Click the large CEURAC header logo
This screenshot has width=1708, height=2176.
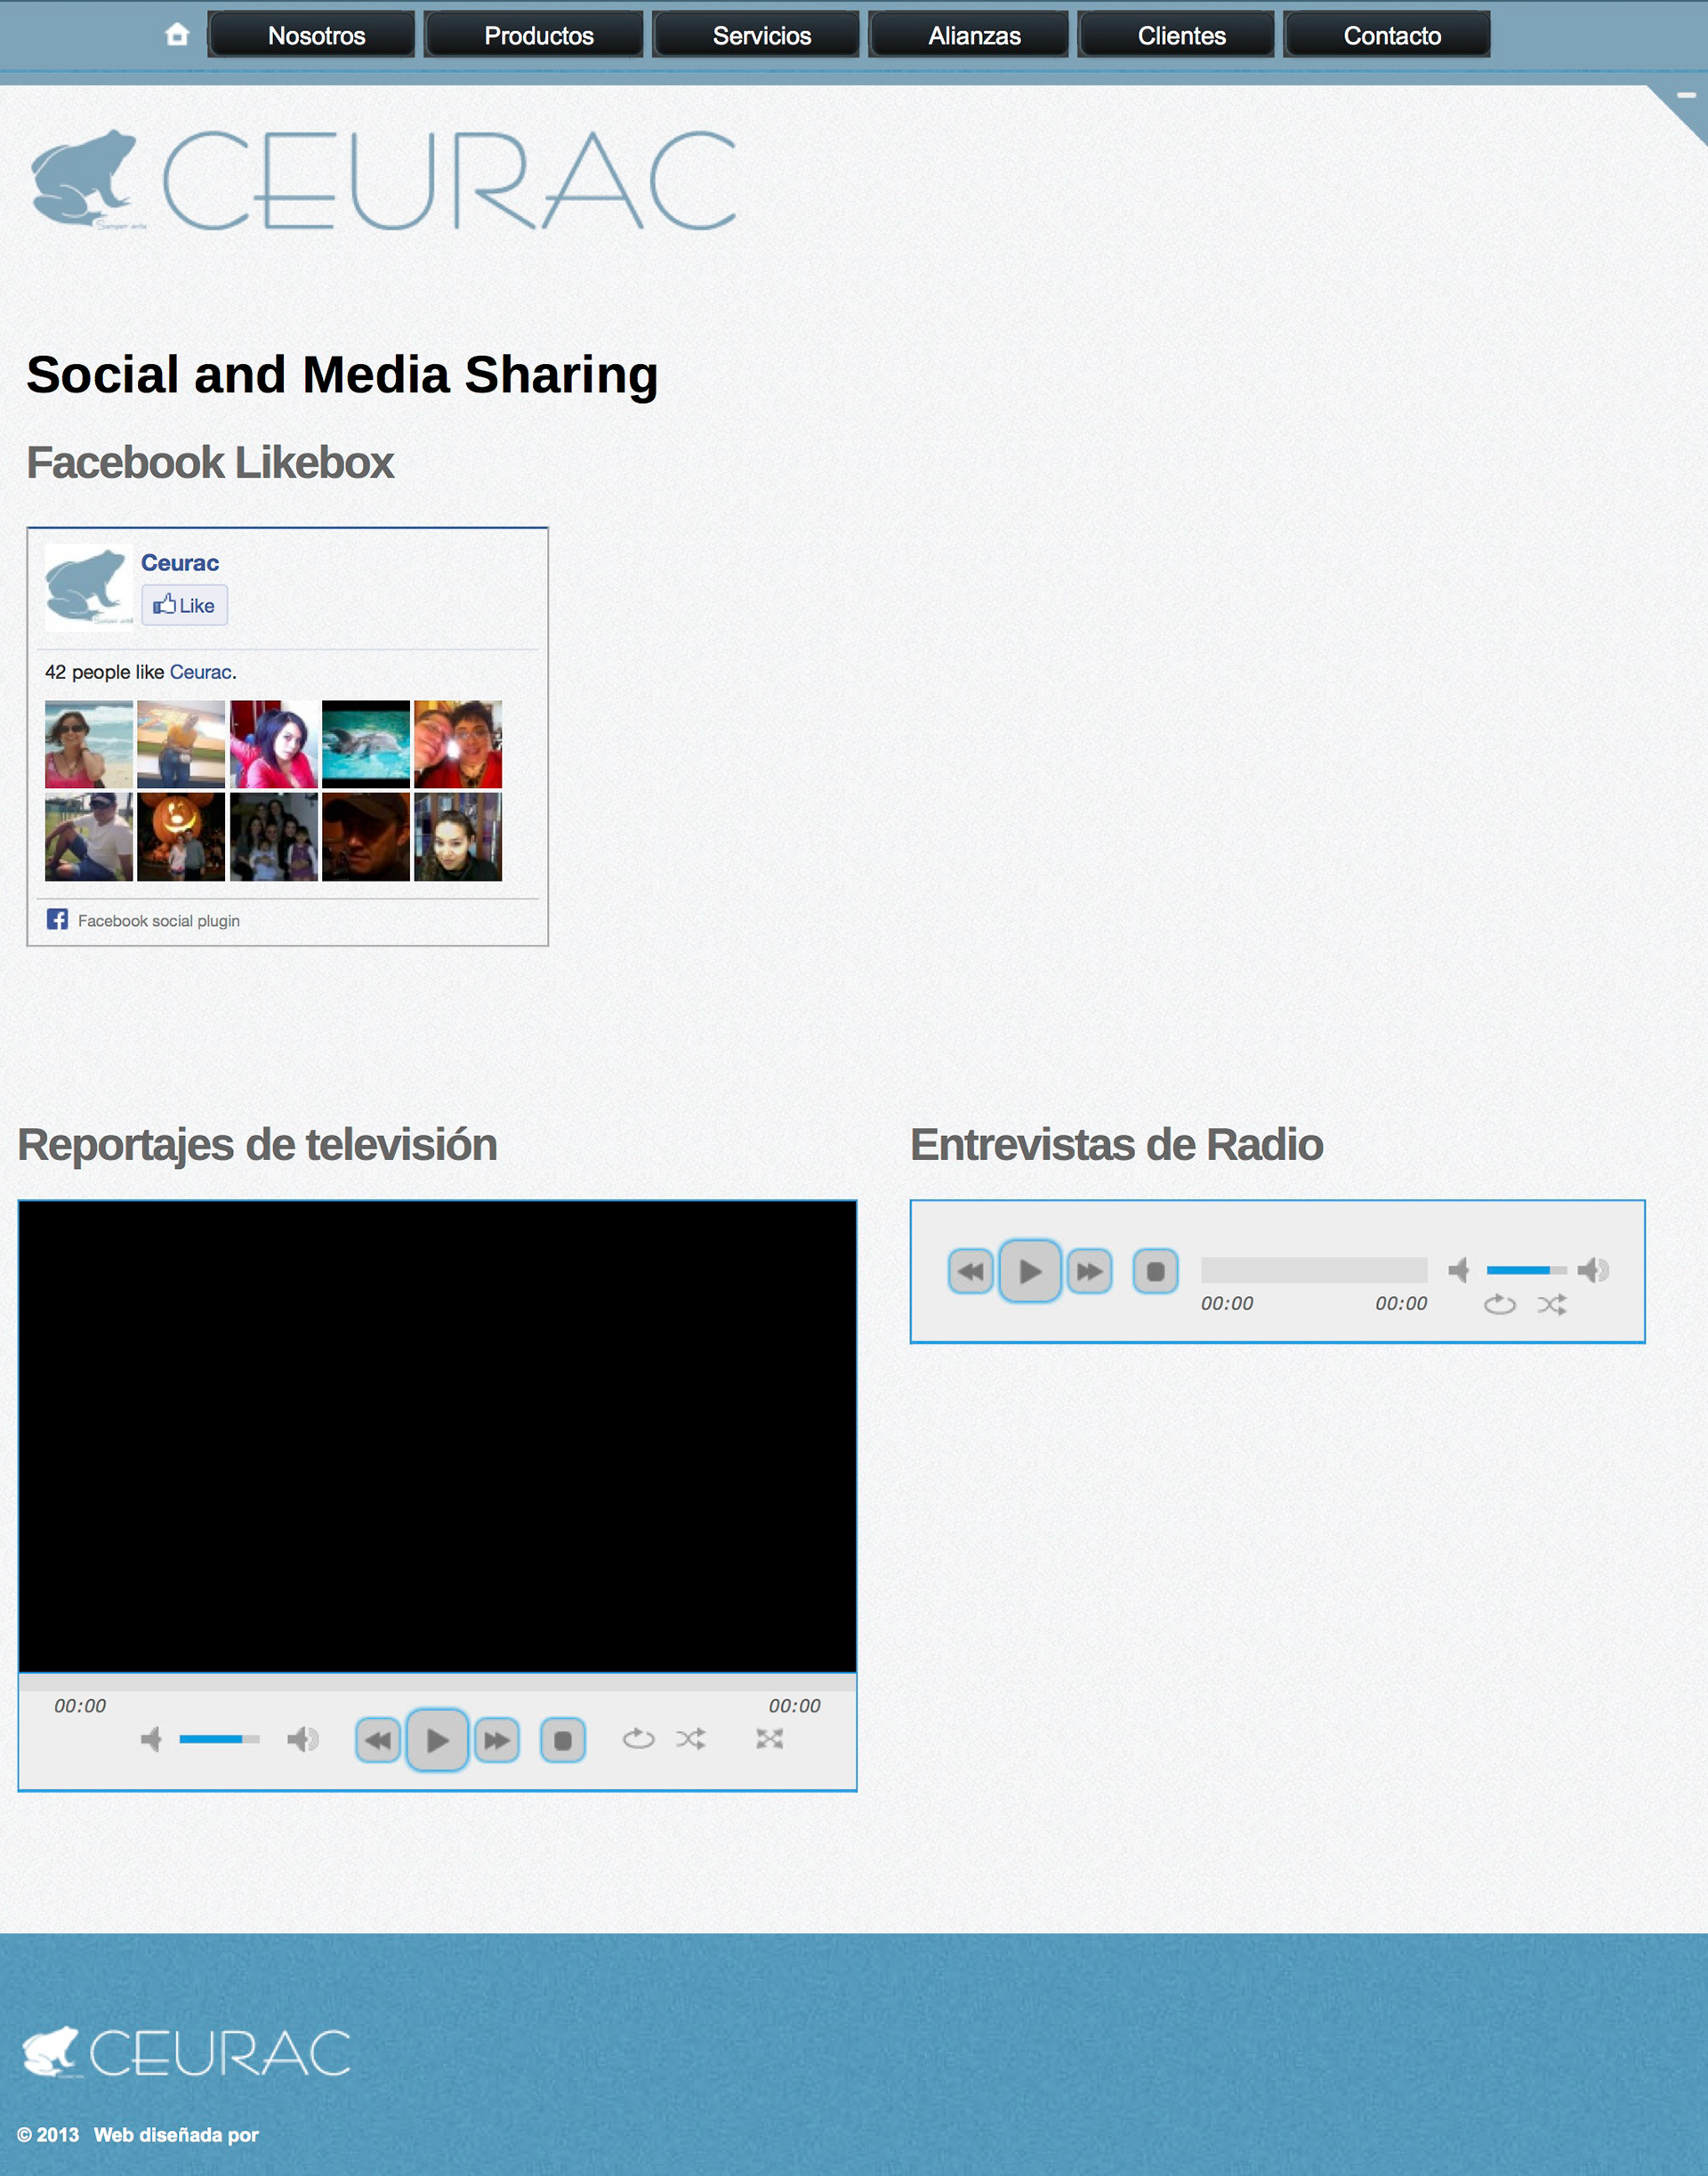point(384,181)
